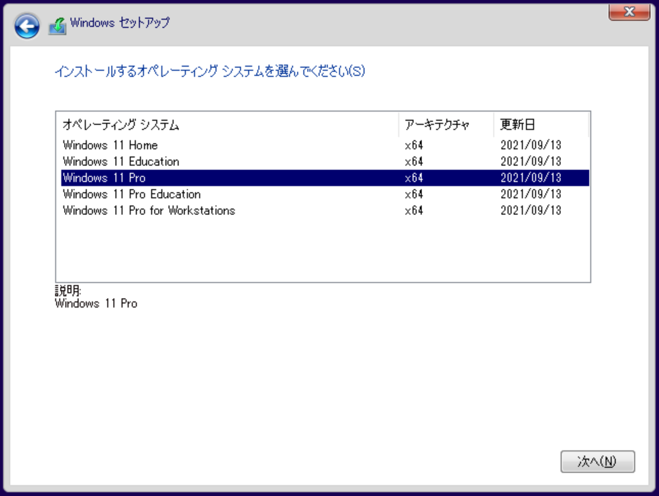Select the Windows 11 Pro Education row
Image resolution: width=659 pixels, height=496 pixels.
point(325,195)
